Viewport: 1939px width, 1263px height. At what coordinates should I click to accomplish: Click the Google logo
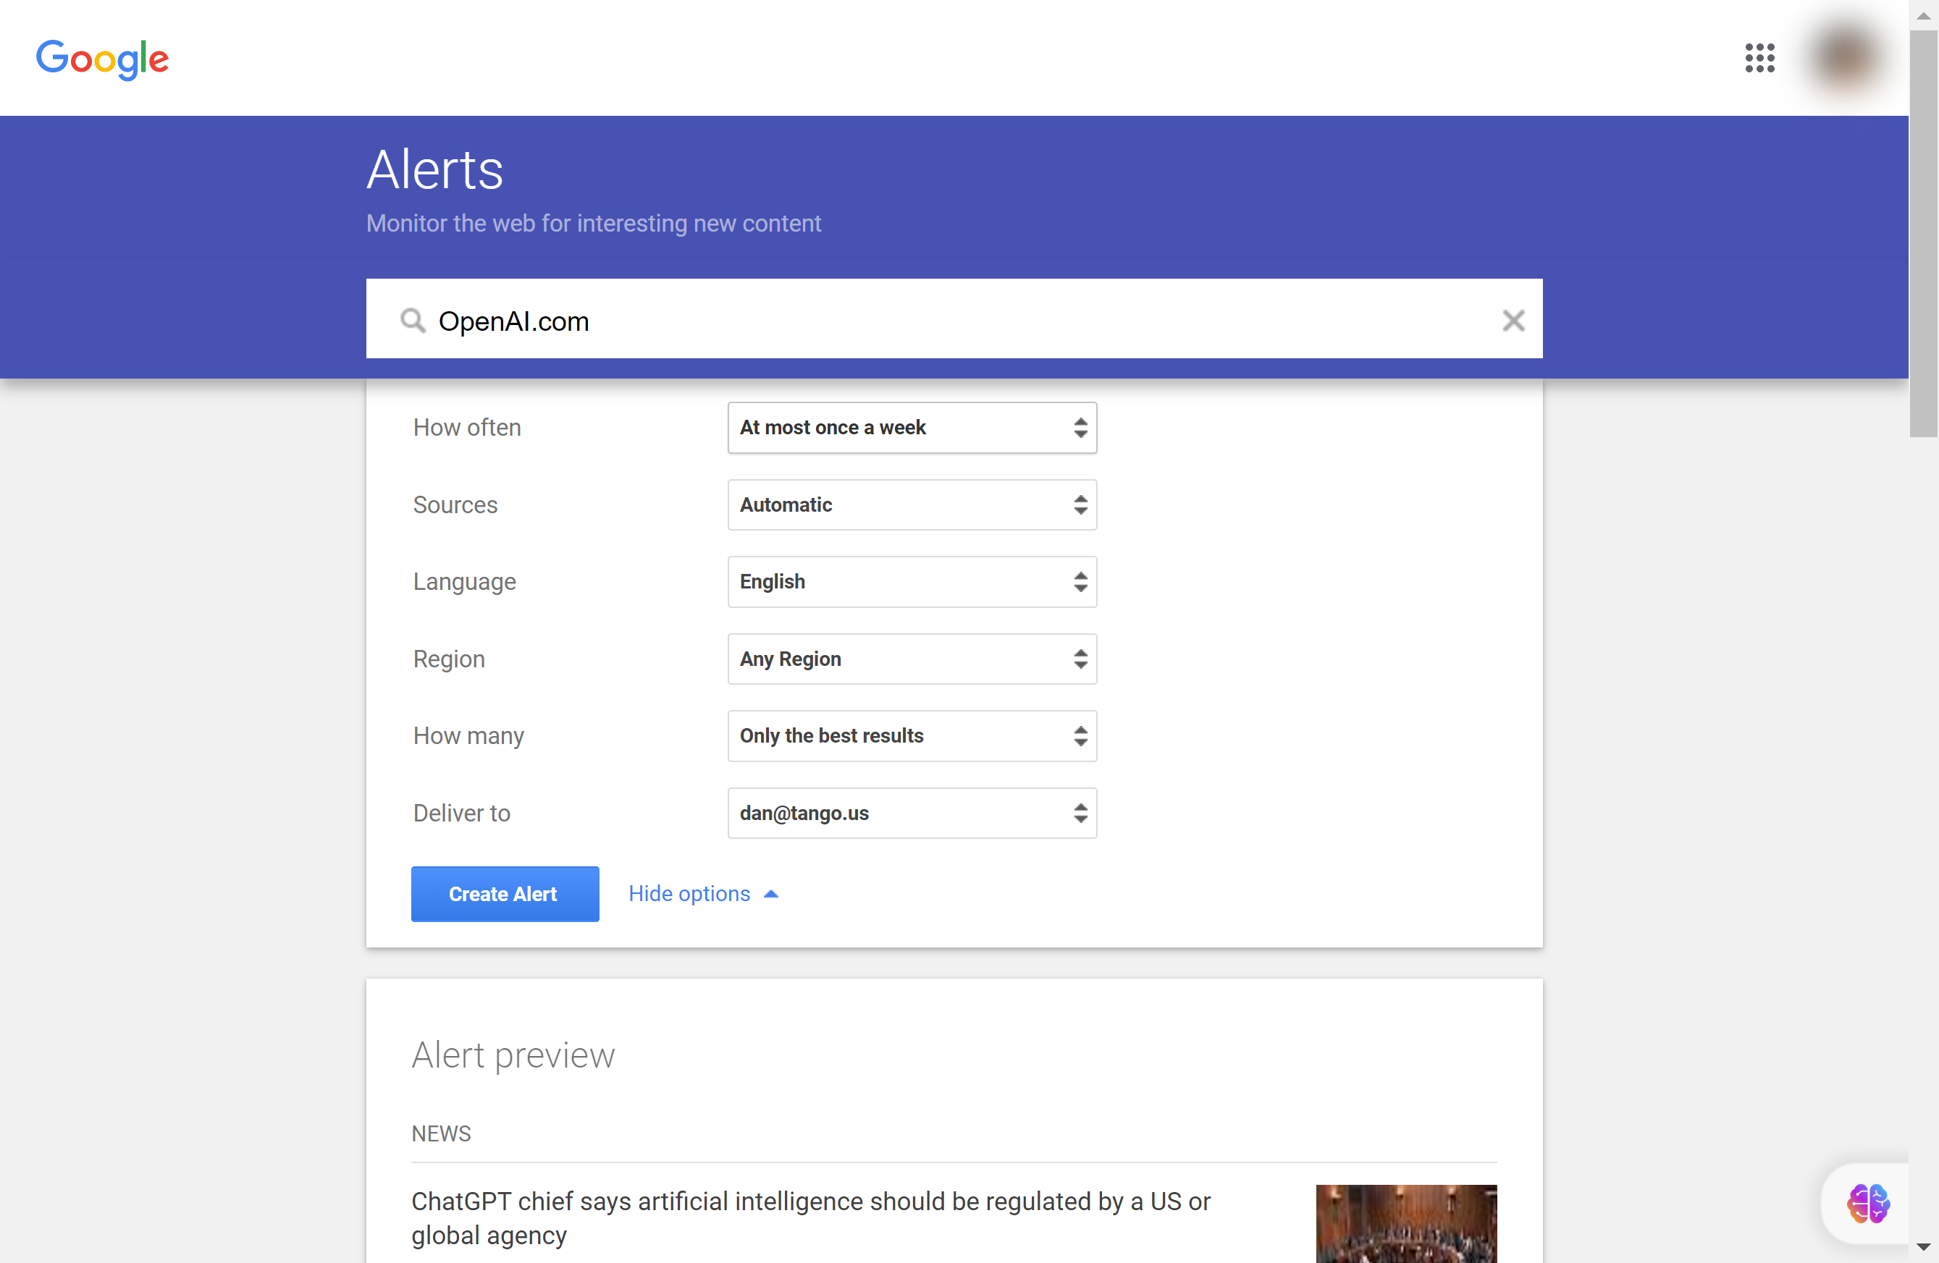103,59
